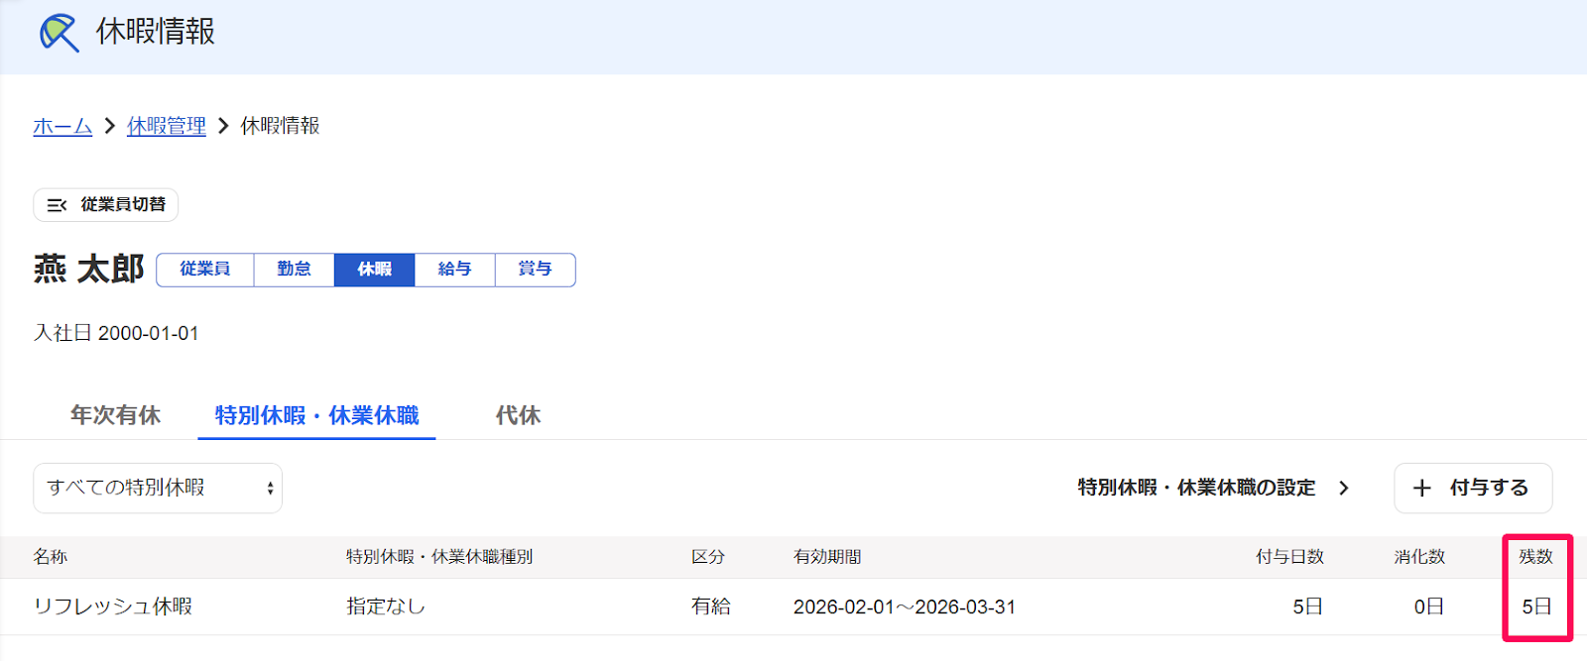Switch to the 代休 tab
Image resolution: width=1587 pixels, height=661 pixels.
[518, 415]
